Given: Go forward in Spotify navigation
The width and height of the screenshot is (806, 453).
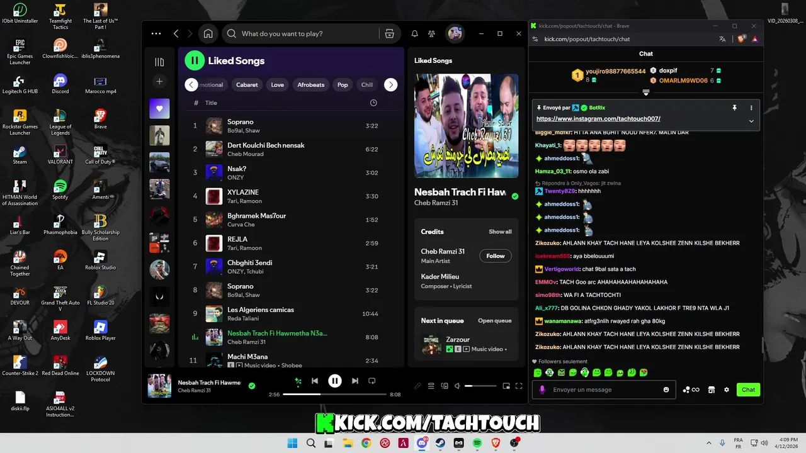Looking at the screenshot, I should coord(191,34).
